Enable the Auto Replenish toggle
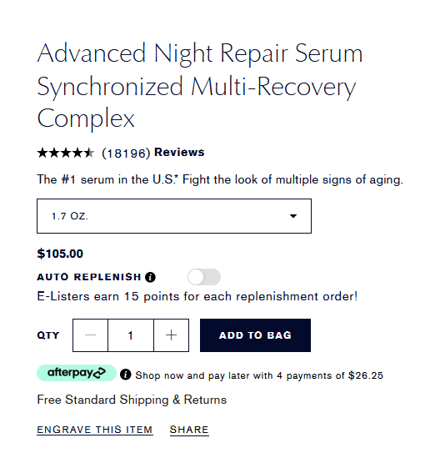The height and width of the screenshot is (458, 430). coord(204,277)
